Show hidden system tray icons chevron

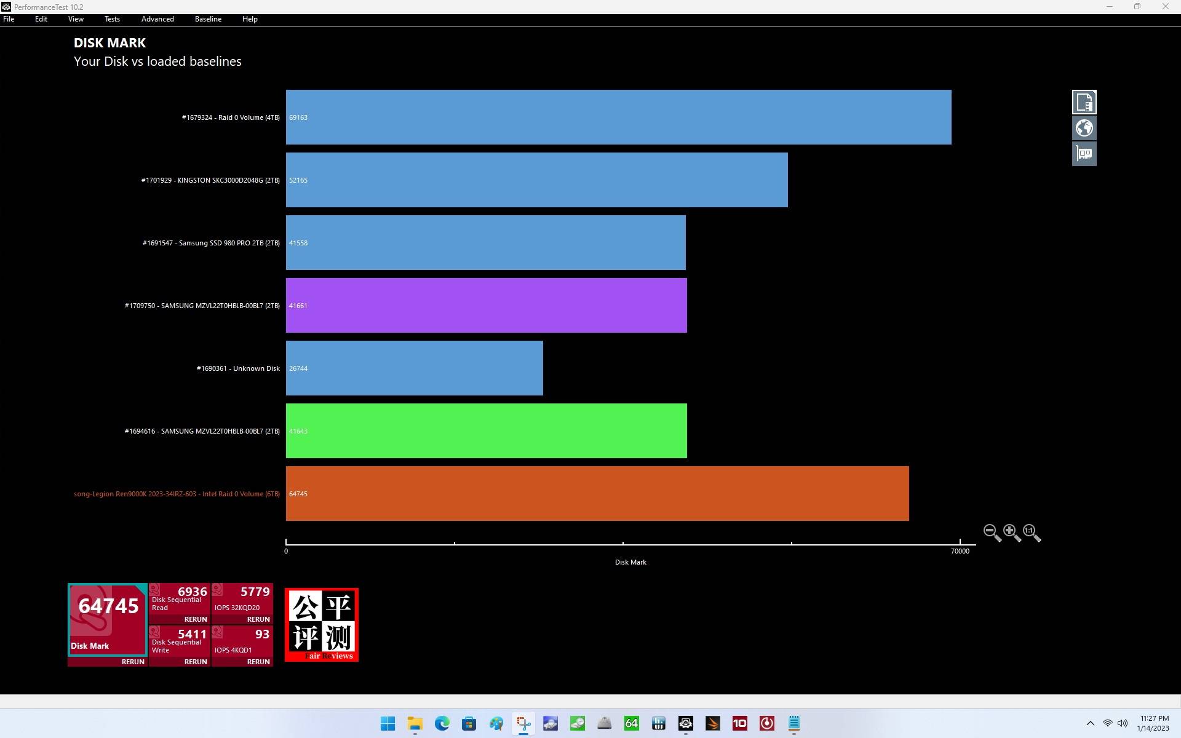pyautogui.click(x=1090, y=723)
